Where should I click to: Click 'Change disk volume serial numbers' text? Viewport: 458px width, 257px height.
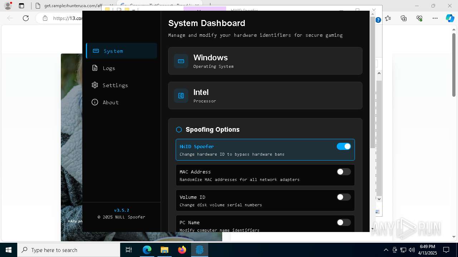pos(221,205)
